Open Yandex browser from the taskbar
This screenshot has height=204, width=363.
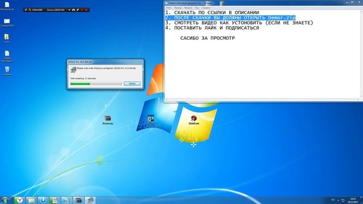[20, 200]
